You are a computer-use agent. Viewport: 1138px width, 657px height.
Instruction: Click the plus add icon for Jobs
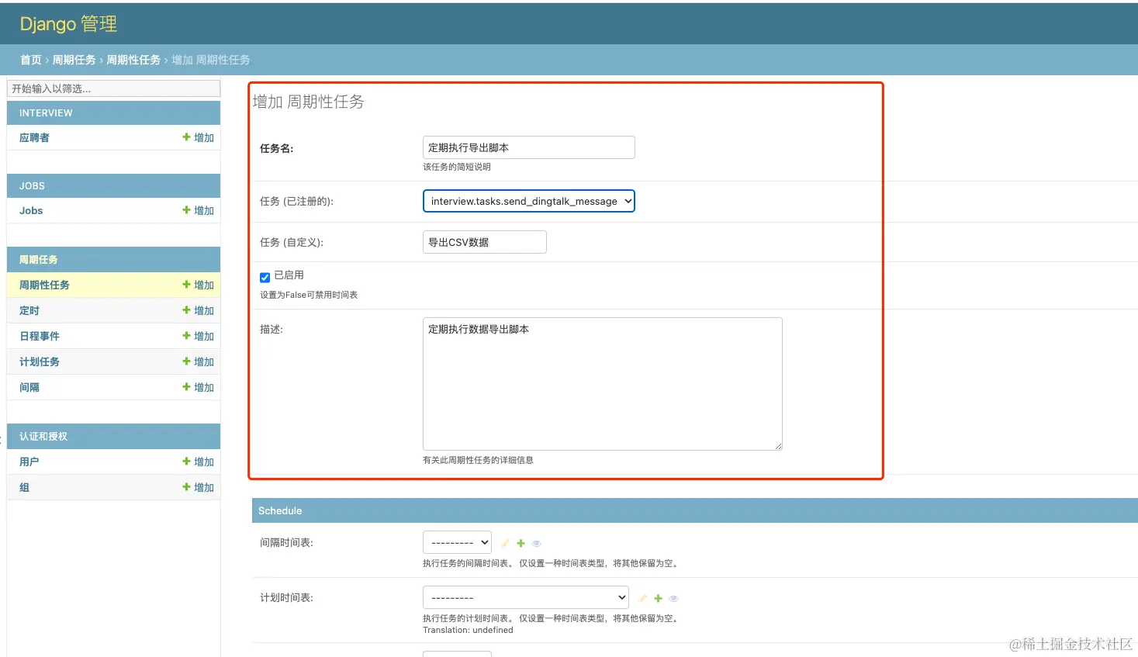pos(186,210)
